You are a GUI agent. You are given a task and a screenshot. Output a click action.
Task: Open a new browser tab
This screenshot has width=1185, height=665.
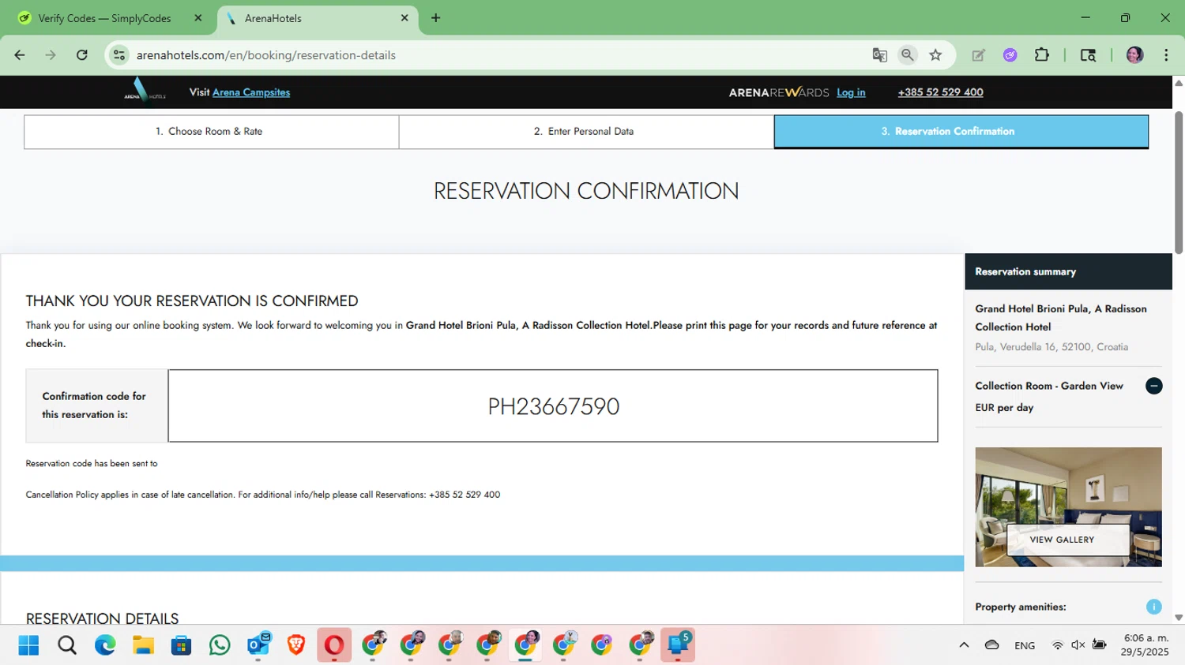pos(435,18)
